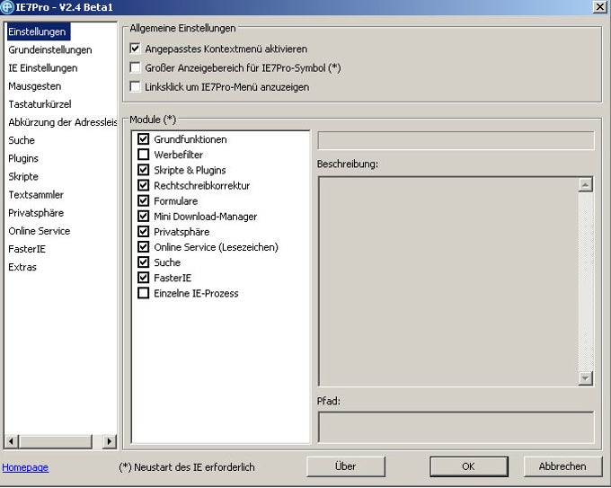
Task: Toggle Privatsphäre module checkbox in list
Action: click(x=144, y=231)
